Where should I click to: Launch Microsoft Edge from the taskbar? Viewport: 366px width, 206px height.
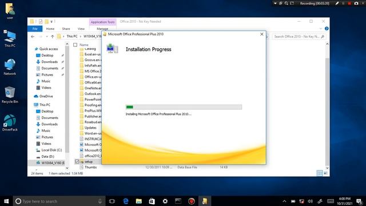click(x=126, y=201)
